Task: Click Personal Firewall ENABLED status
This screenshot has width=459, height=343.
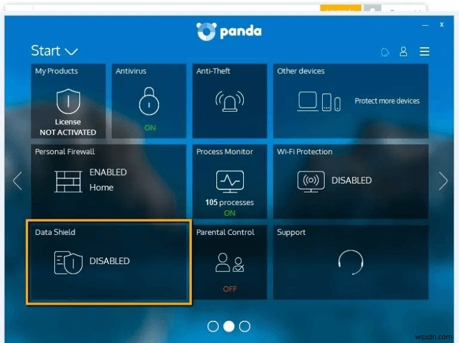Action: click(108, 172)
